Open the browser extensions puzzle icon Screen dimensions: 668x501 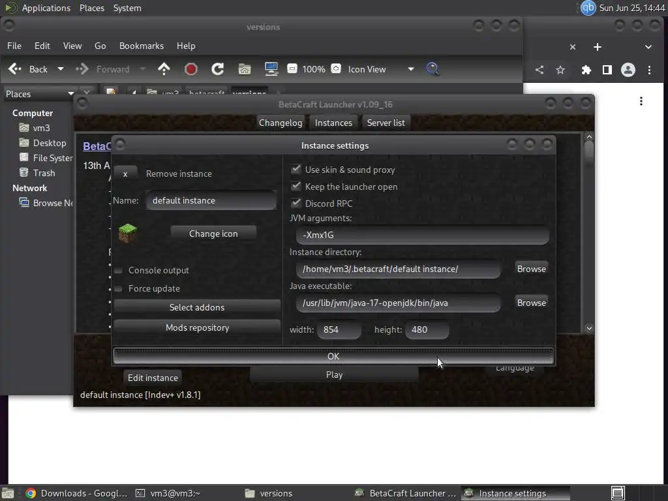[x=586, y=70]
